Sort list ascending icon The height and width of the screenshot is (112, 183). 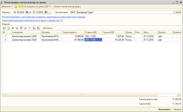click(34, 28)
